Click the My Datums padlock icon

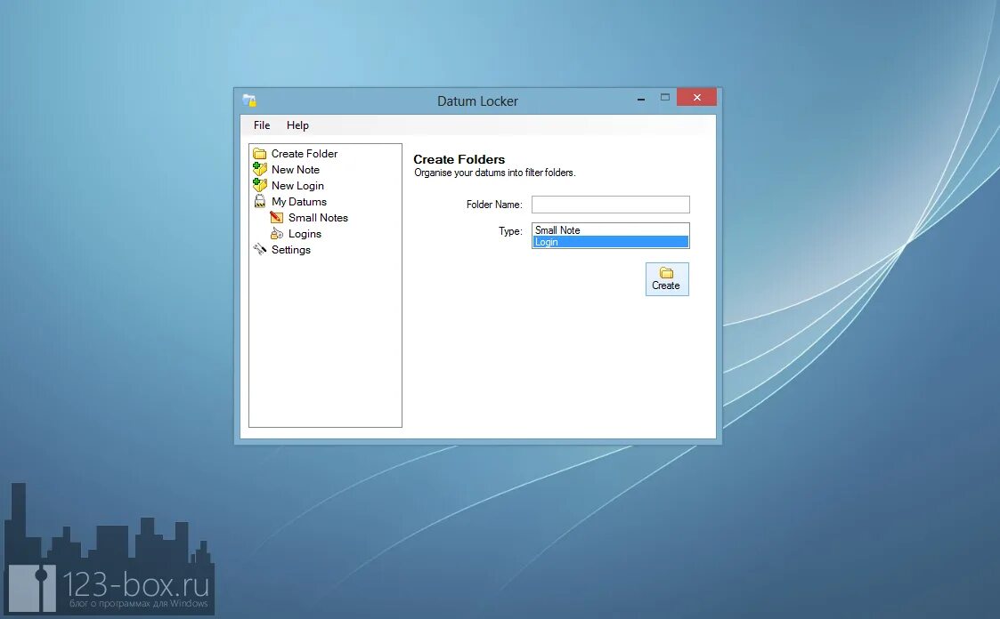click(259, 201)
